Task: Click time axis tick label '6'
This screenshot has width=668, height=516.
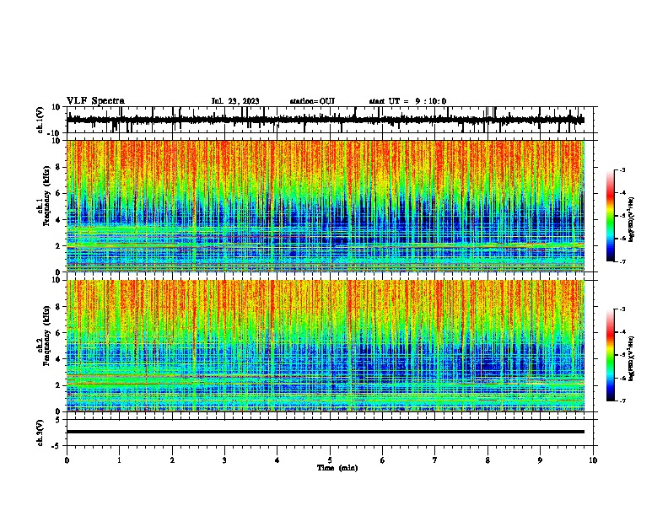Action: [383, 460]
